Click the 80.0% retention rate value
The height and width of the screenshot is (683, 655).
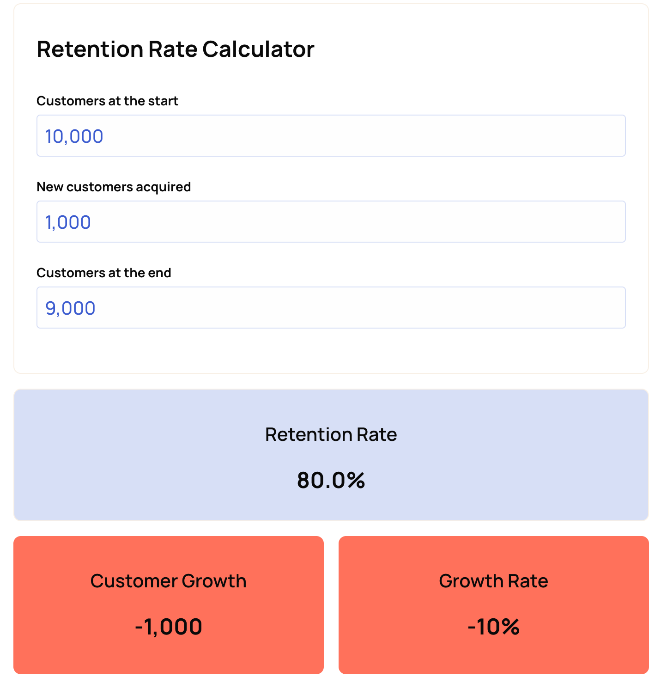(x=331, y=480)
